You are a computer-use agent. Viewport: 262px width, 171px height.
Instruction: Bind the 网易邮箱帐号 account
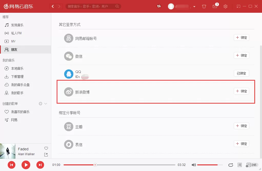pos(241,38)
